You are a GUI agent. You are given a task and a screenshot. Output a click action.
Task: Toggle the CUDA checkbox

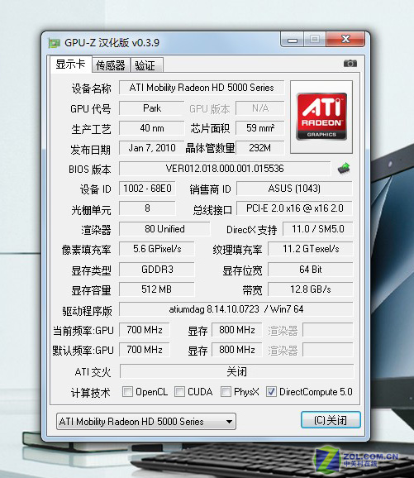tap(180, 391)
